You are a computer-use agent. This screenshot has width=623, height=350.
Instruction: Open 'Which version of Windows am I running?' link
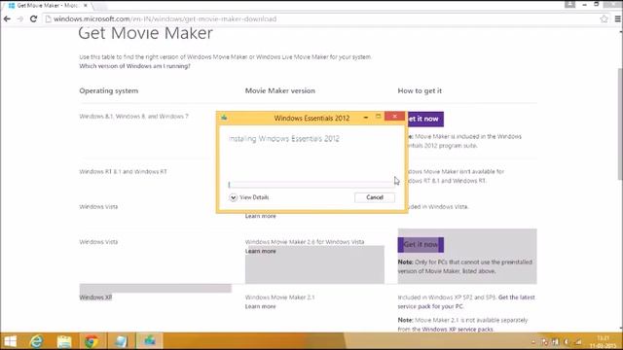pyautogui.click(x=134, y=66)
